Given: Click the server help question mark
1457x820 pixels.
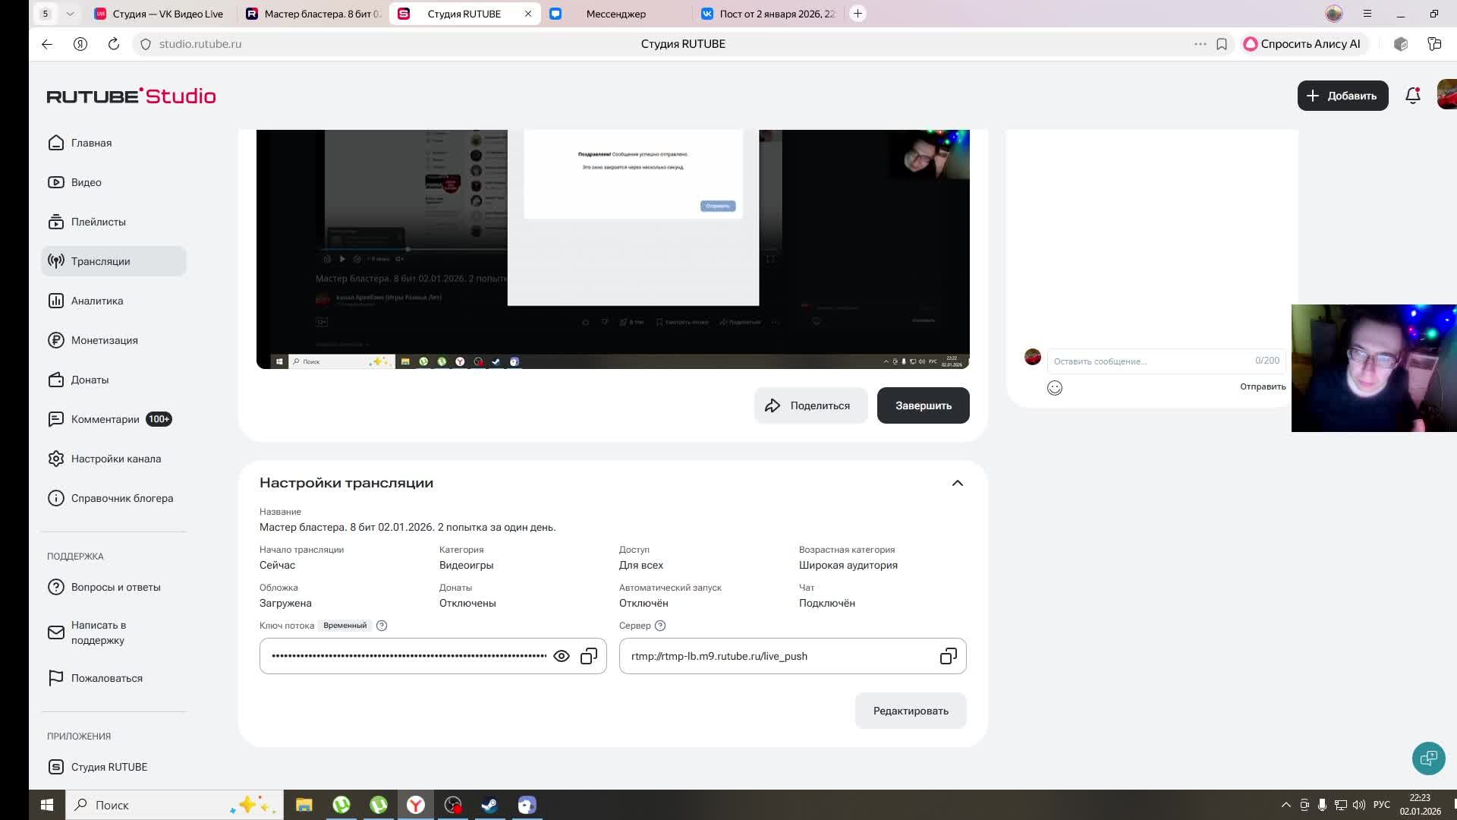Looking at the screenshot, I should coord(660,626).
